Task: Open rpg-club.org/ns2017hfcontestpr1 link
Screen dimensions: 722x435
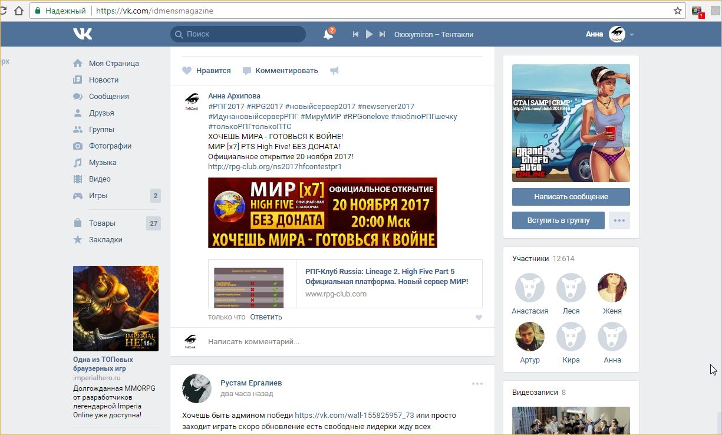Action: point(275,166)
